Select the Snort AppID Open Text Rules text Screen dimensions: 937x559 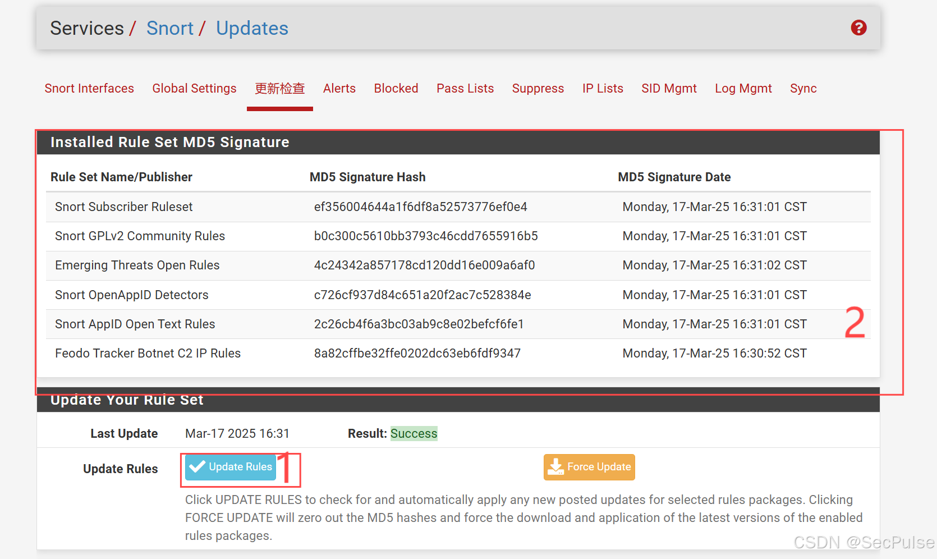pyautogui.click(x=135, y=324)
